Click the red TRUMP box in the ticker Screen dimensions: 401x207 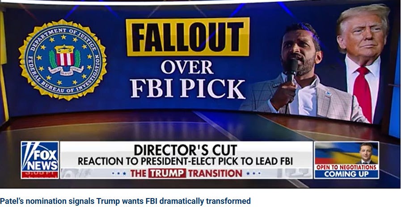(x=167, y=173)
